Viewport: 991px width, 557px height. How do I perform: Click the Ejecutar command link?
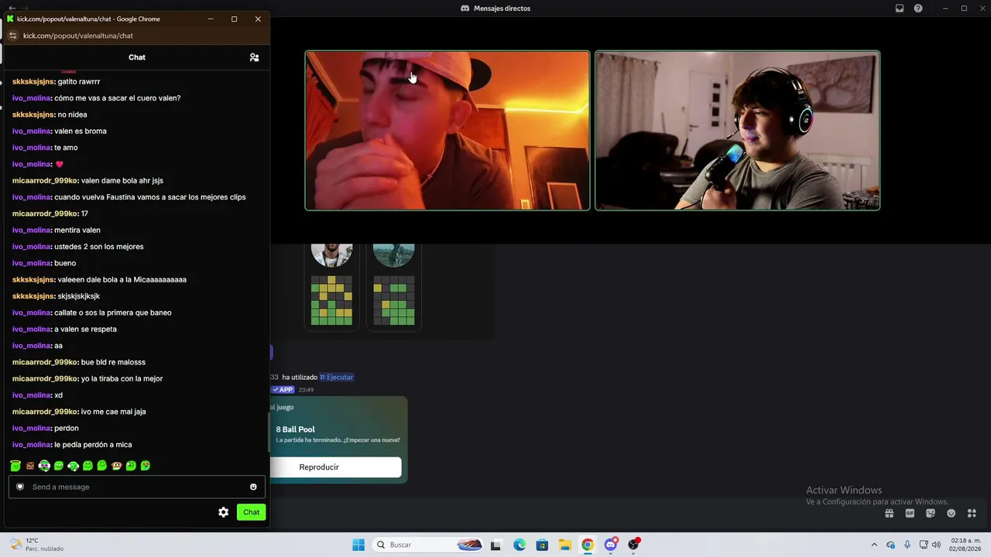click(336, 377)
